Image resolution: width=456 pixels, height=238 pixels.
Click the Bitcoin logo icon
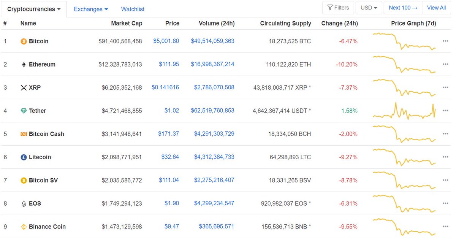(x=24, y=41)
